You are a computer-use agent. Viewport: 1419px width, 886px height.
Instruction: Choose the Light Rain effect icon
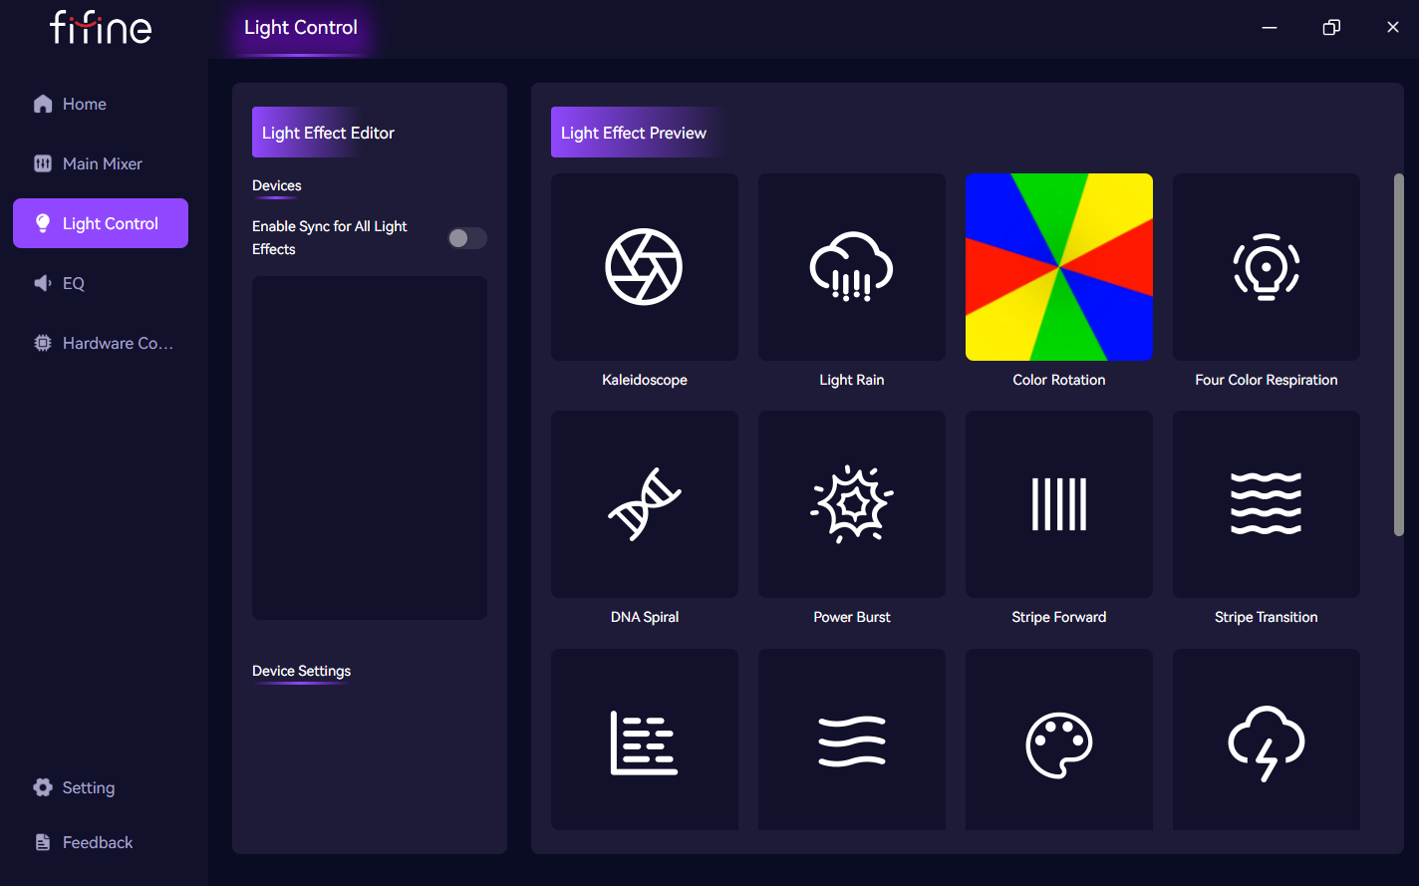tap(852, 267)
